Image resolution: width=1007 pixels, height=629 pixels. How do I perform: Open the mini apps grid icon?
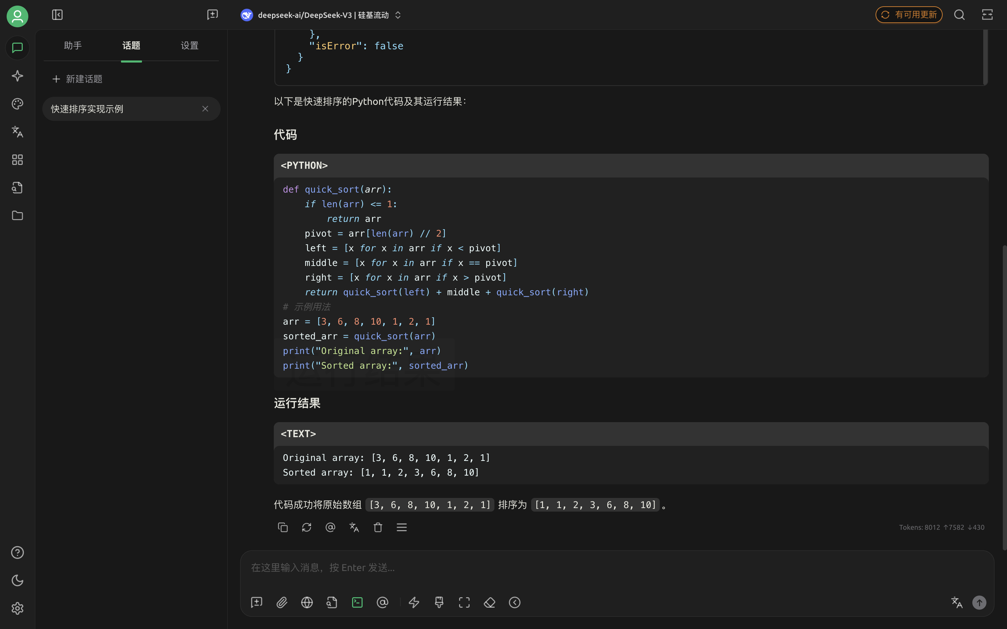click(17, 160)
